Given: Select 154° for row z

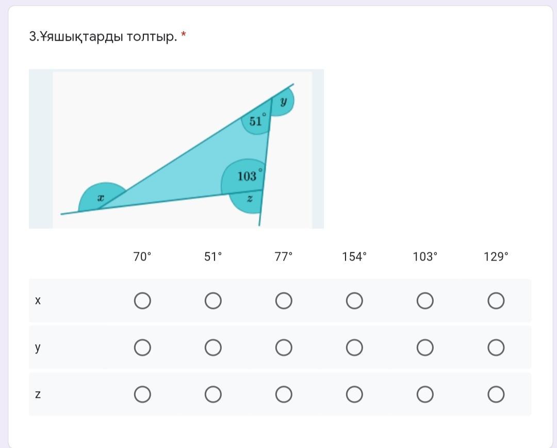Looking at the screenshot, I should 354,395.
